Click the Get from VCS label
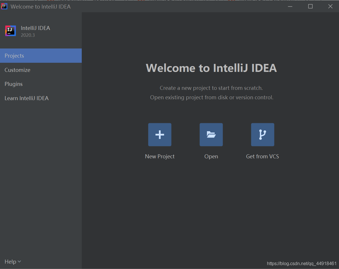 point(262,156)
